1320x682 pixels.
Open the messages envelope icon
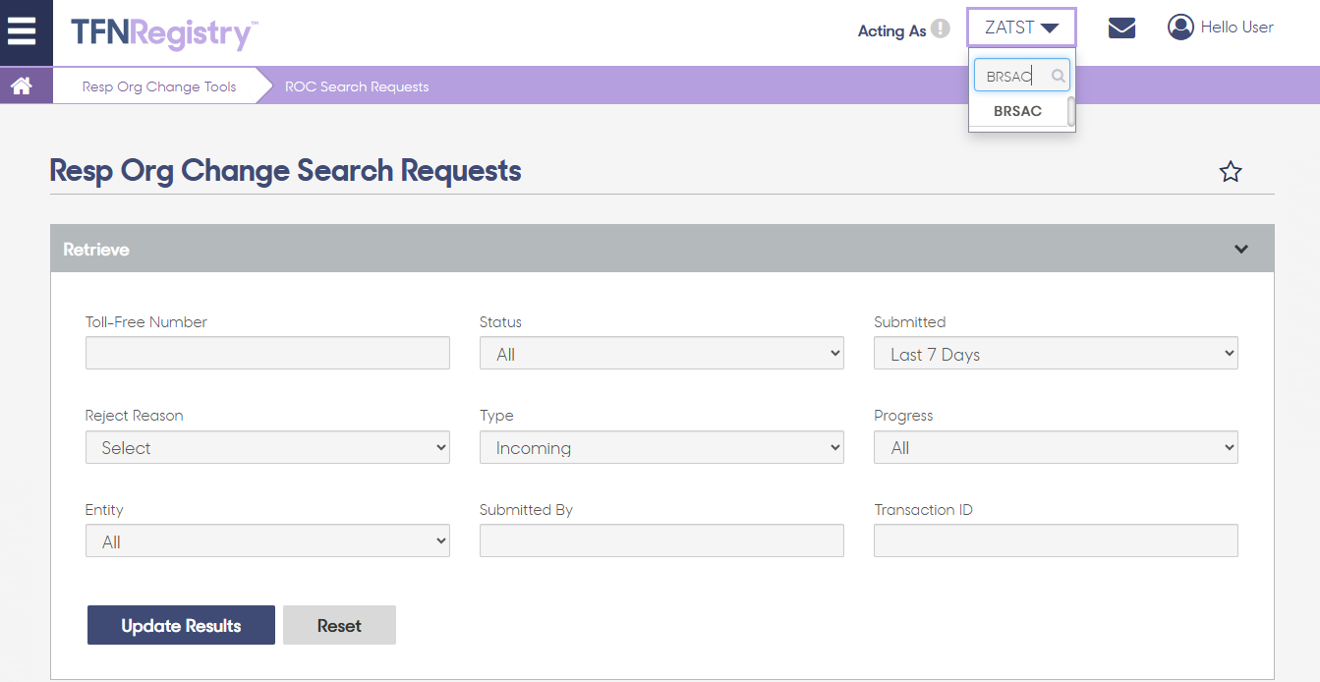pyautogui.click(x=1121, y=28)
